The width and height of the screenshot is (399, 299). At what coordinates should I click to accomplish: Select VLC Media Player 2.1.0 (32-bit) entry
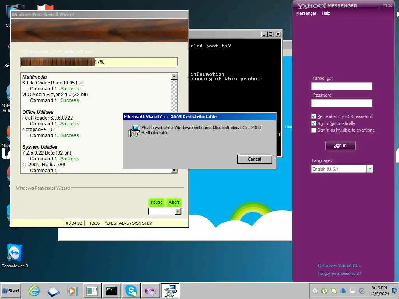click(55, 95)
